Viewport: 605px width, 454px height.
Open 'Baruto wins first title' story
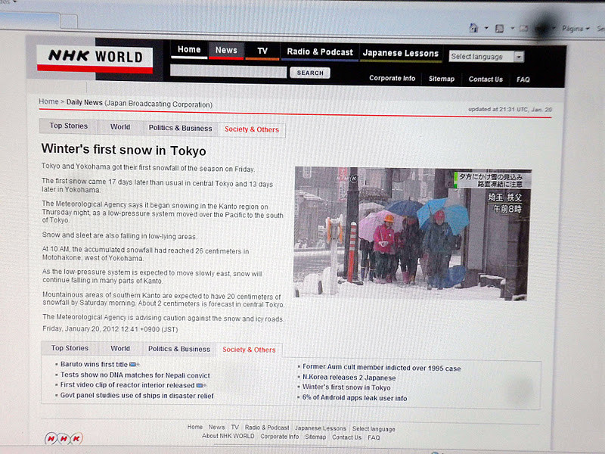94,365
